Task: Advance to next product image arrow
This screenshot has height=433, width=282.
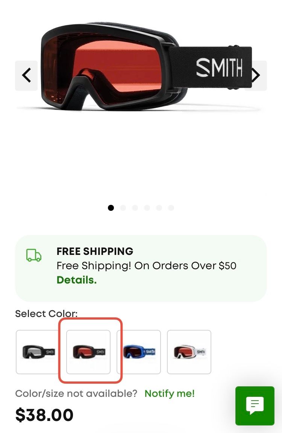Action: tap(256, 75)
